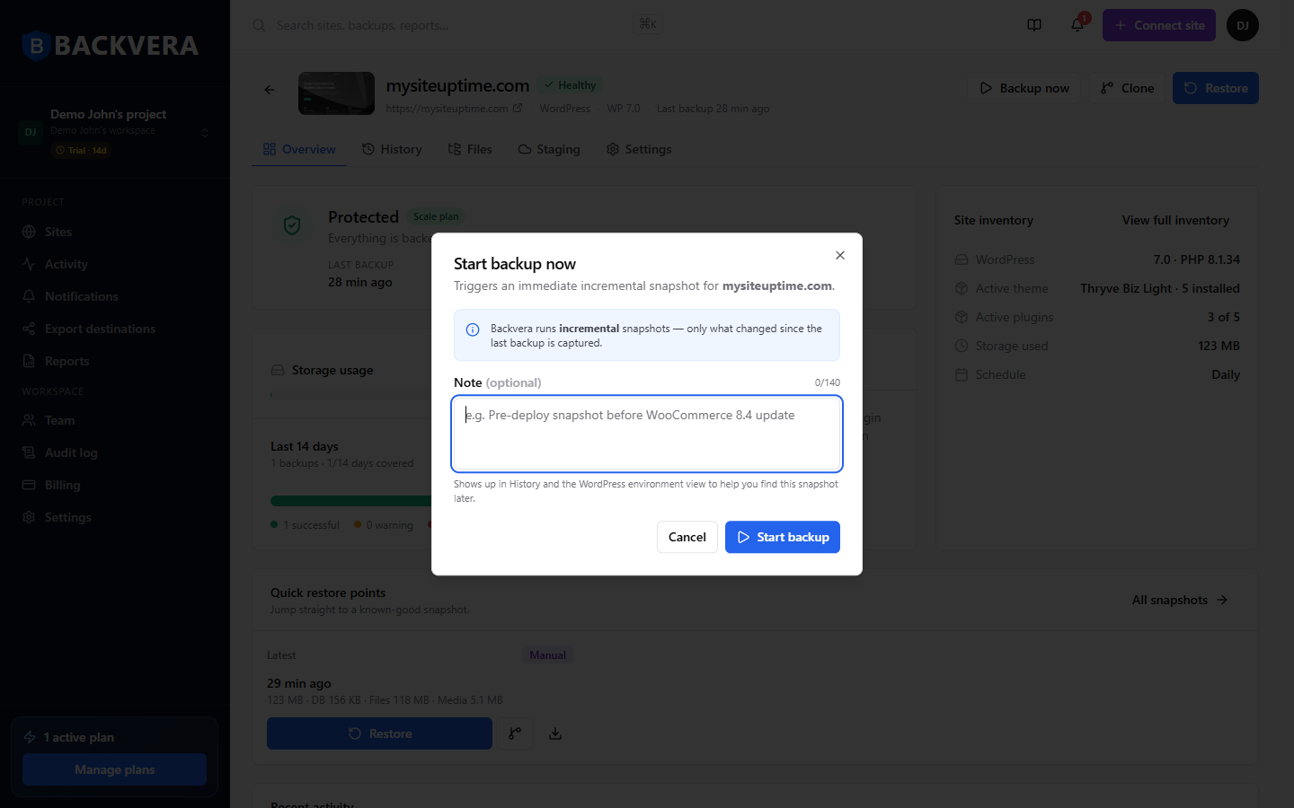Click the Billing card icon
This screenshot has width=1294, height=808.
click(x=29, y=485)
